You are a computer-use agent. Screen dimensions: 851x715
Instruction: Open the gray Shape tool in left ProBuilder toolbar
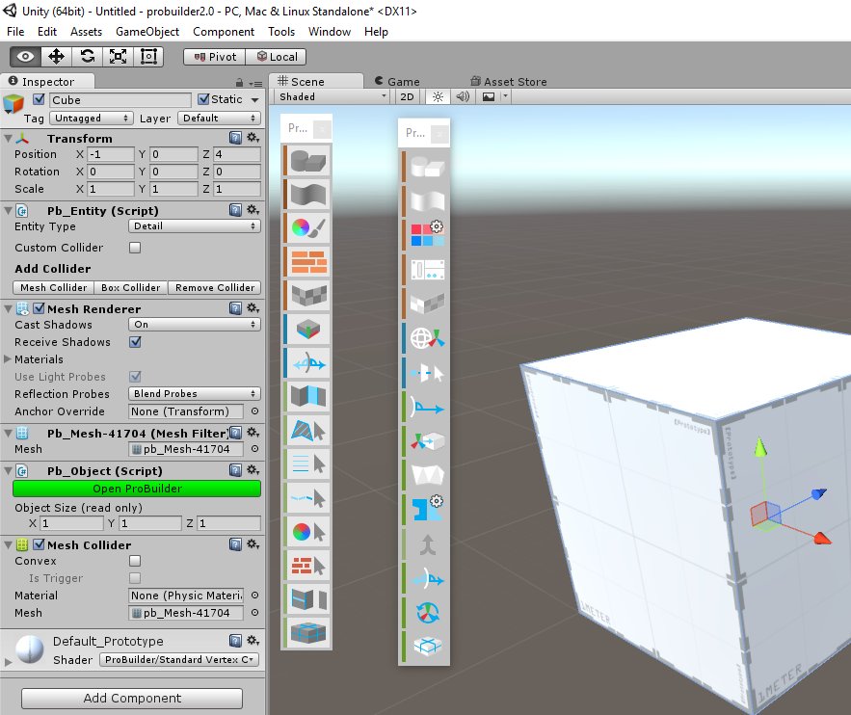pos(308,161)
